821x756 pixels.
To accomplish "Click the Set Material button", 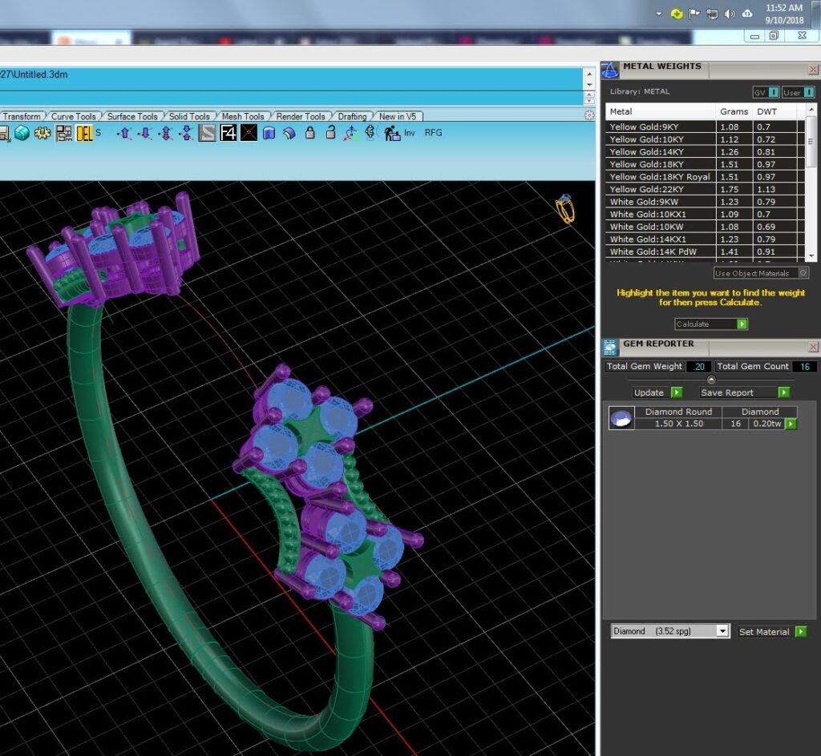I will coord(772,632).
